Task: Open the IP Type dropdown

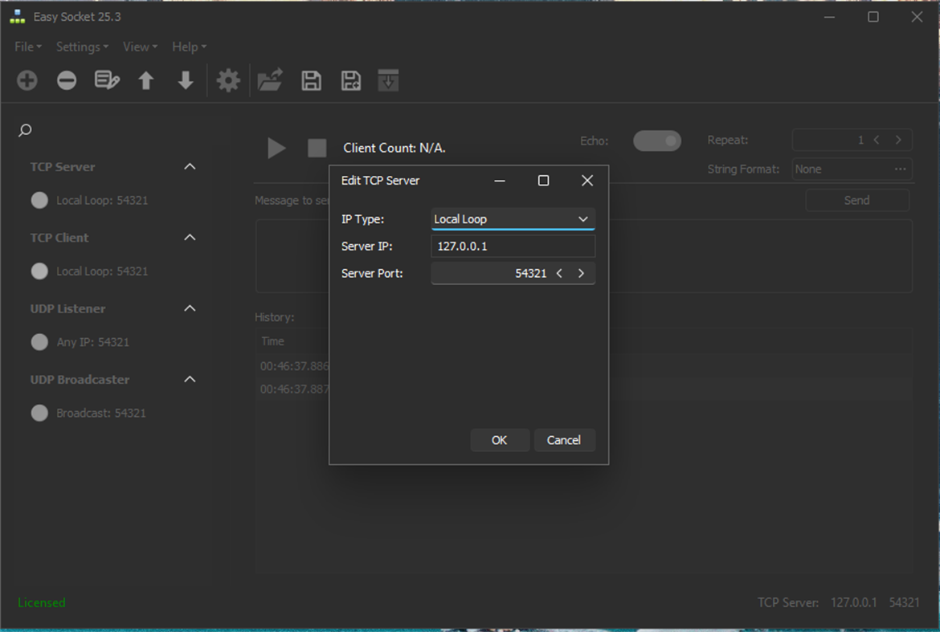Action: 513,219
